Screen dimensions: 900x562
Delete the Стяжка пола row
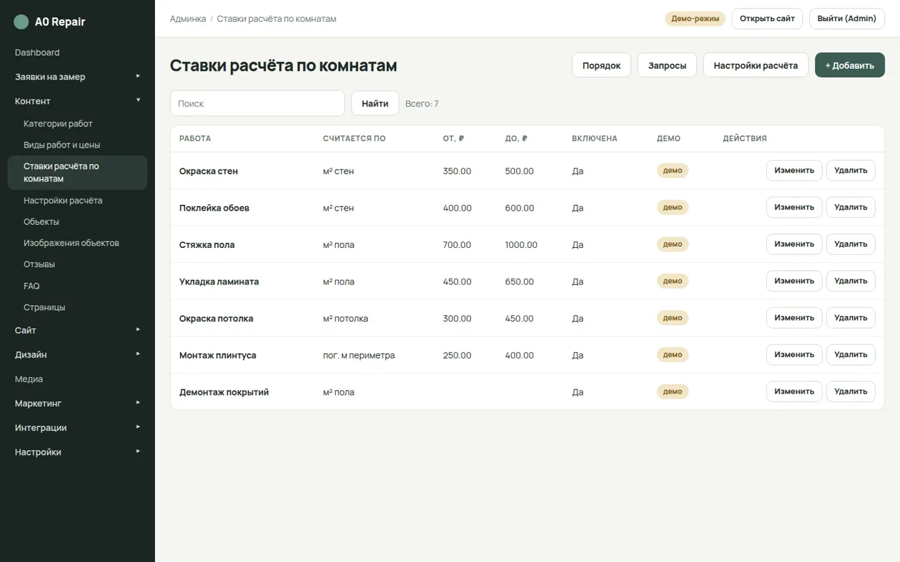[851, 244]
